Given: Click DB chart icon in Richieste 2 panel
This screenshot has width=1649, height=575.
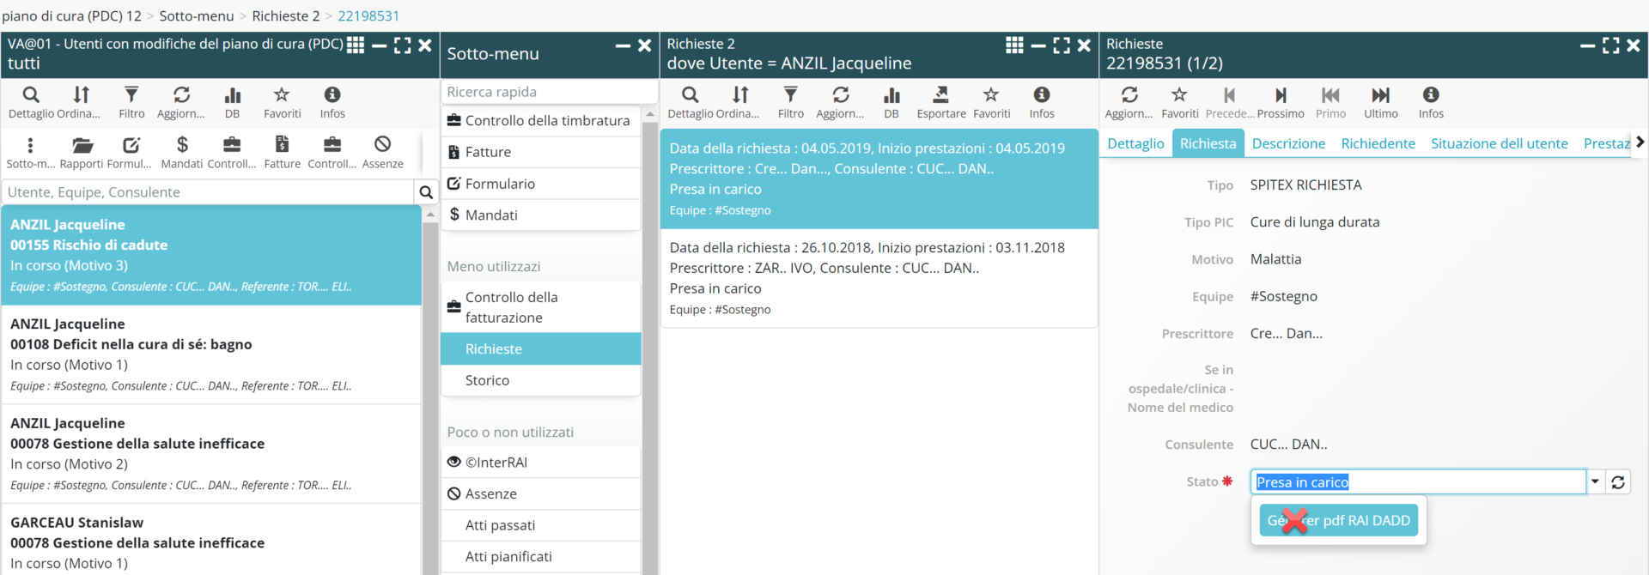Looking at the screenshot, I should tap(891, 95).
